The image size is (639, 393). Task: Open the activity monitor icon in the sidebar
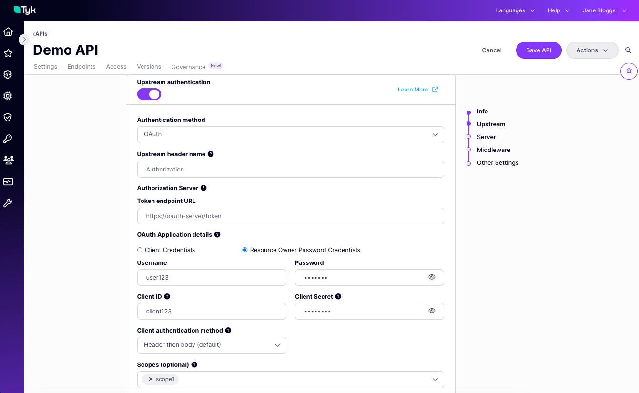point(8,181)
